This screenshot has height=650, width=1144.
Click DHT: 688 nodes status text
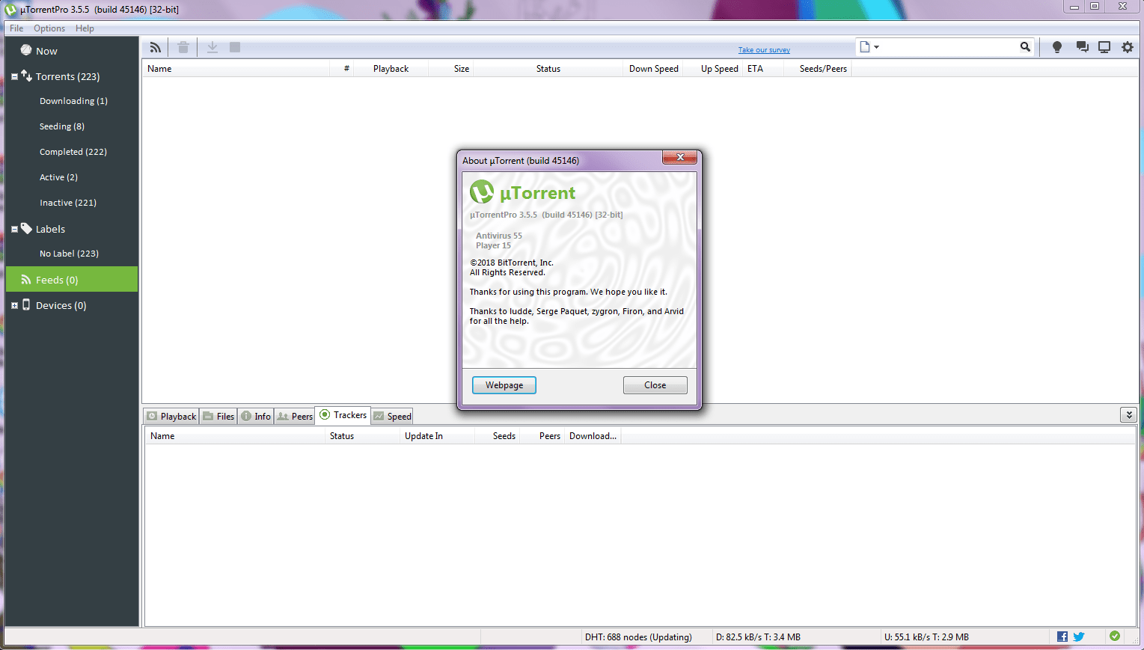click(638, 637)
